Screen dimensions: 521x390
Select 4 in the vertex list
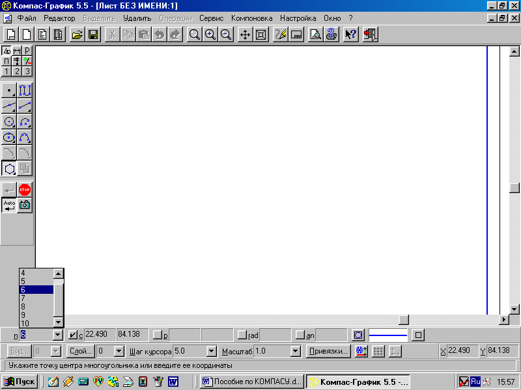pyautogui.click(x=36, y=273)
